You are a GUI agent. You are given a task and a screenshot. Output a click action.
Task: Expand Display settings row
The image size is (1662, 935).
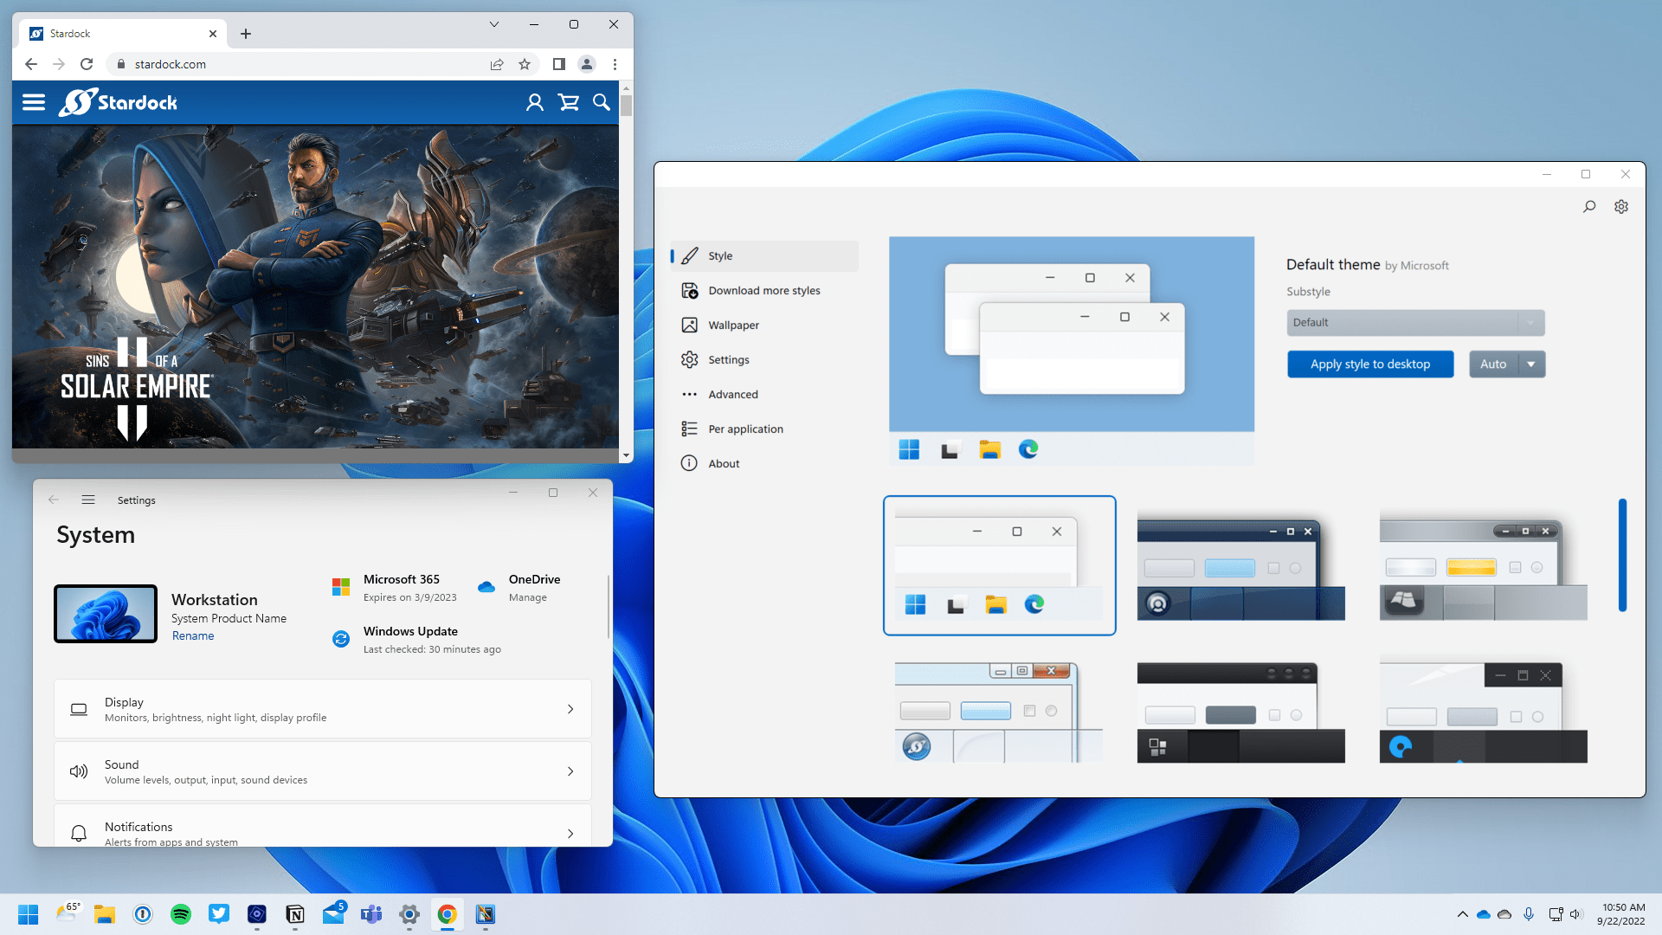323,709
